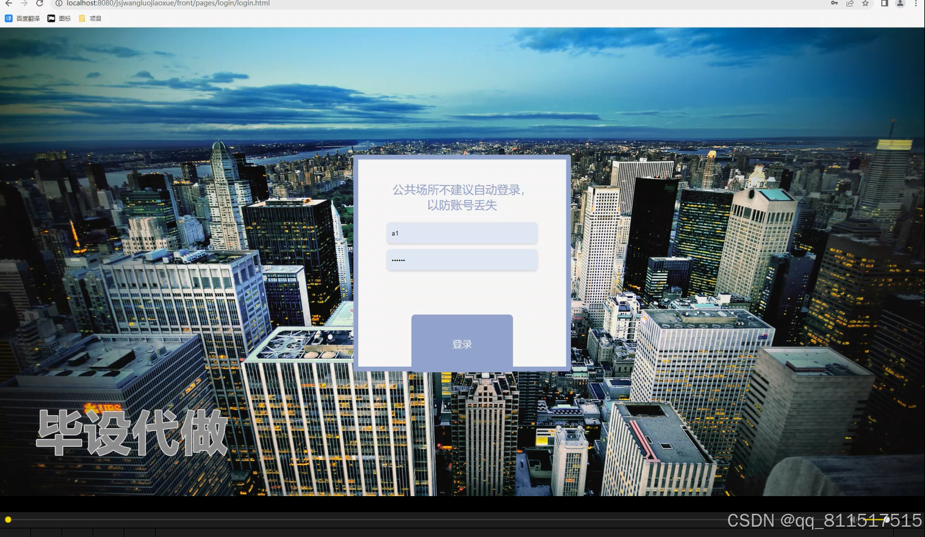Bookmark this page with the star icon
The image size is (925, 537).
tap(865, 4)
